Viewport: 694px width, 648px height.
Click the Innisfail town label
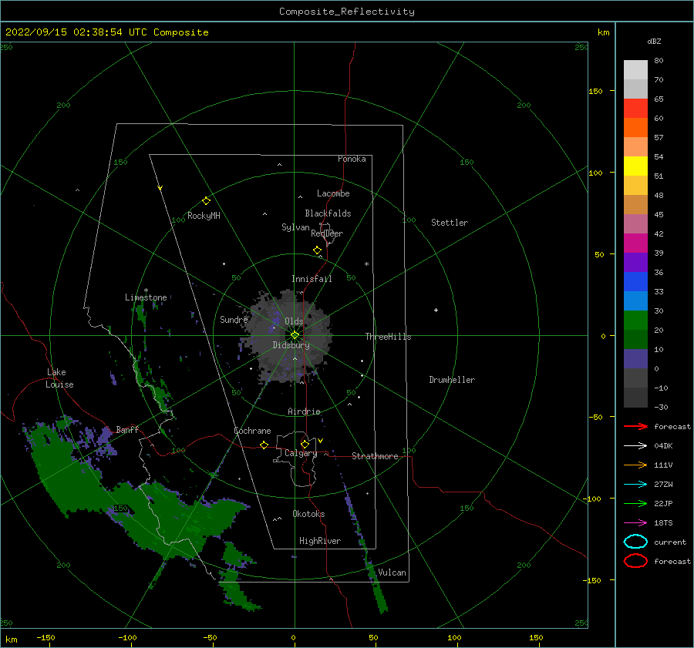pos(312,279)
